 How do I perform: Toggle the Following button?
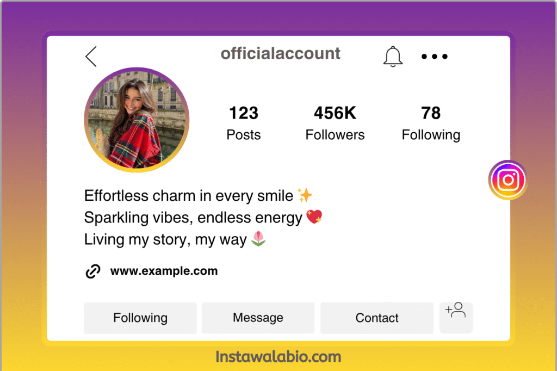coord(140,318)
